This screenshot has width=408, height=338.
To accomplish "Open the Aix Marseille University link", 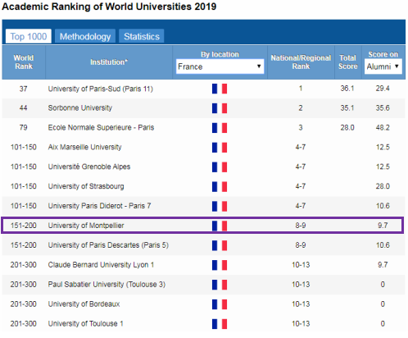I will click(x=84, y=147).
